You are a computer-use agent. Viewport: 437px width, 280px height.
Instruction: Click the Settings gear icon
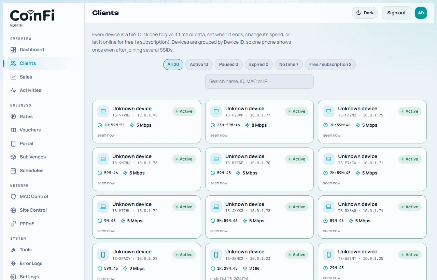click(x=13, y=277)
